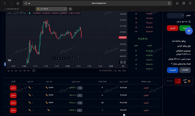
Task: Set chart range to 5y
Action: (x=8, y=71)
